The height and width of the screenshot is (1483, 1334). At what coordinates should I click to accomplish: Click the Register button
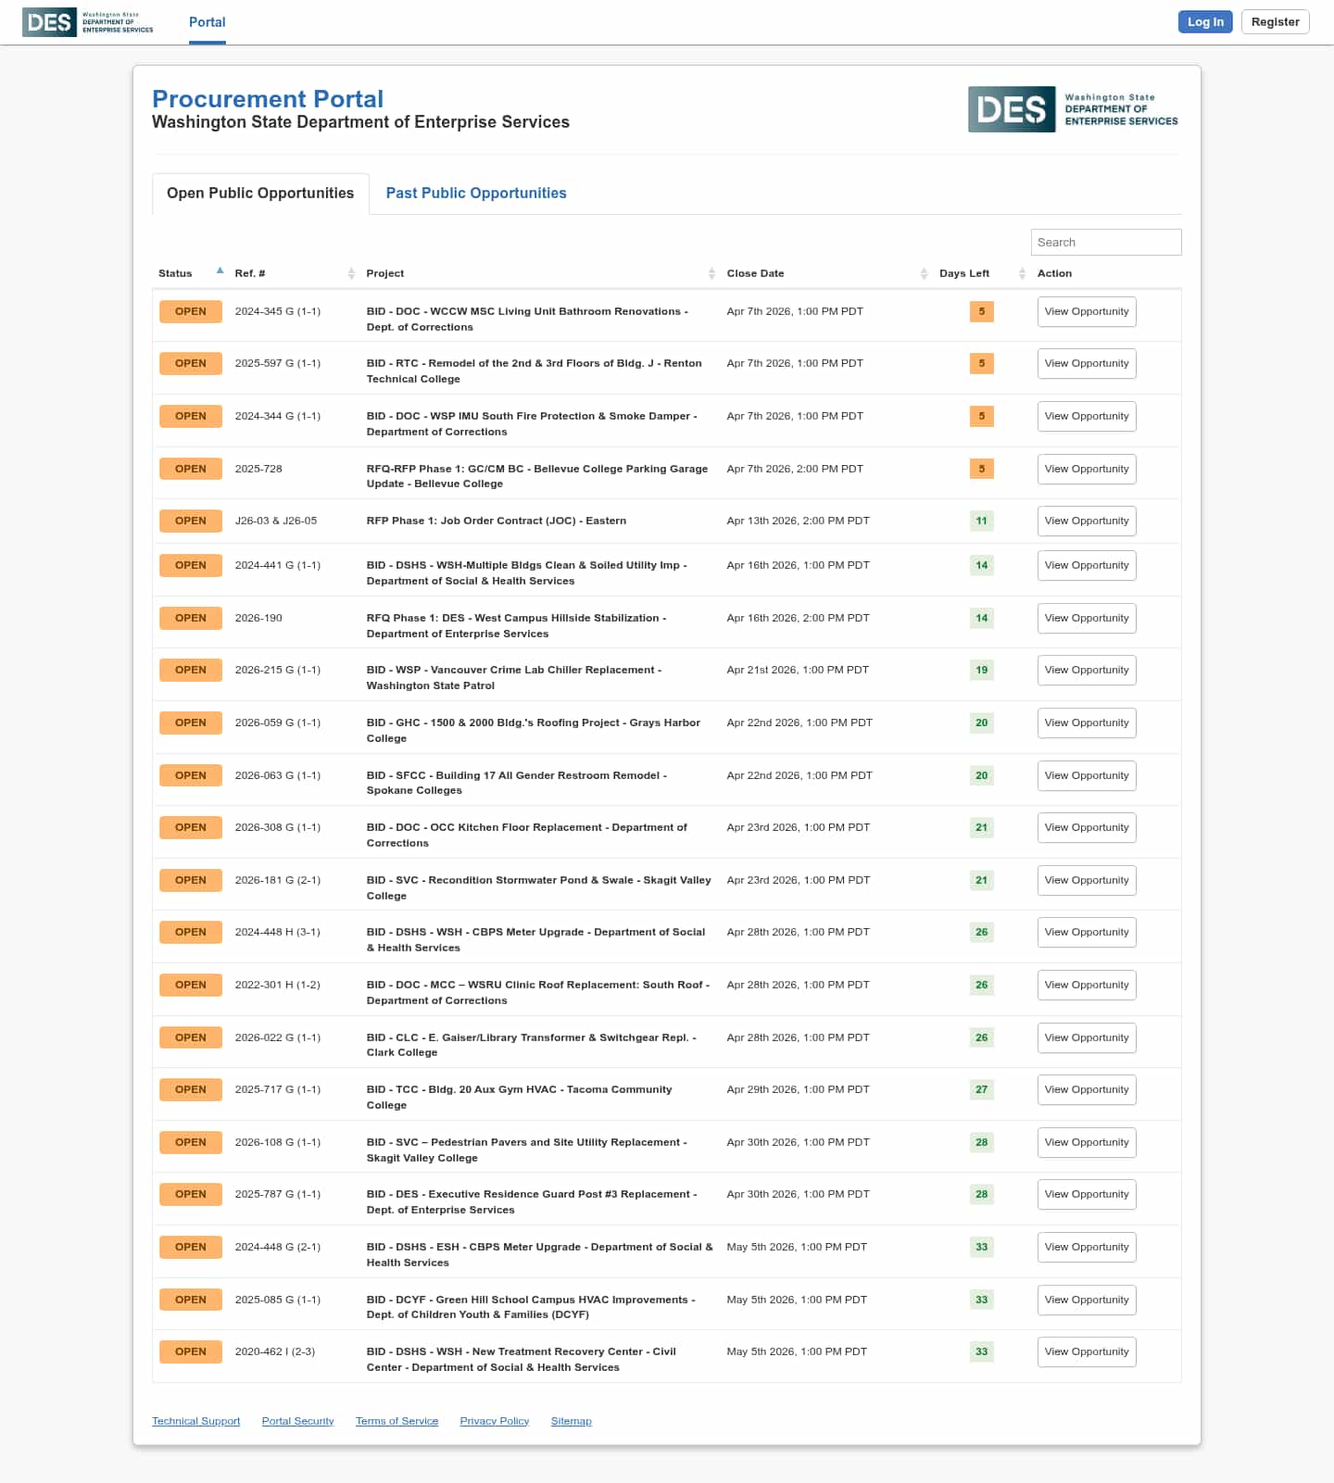pyautogui.click(x=1275, y=21)
